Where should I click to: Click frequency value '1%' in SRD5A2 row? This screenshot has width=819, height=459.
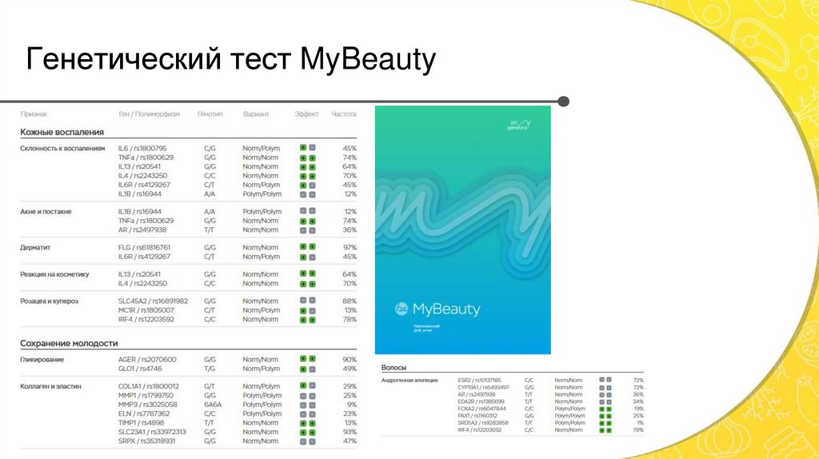pos(641,423)
